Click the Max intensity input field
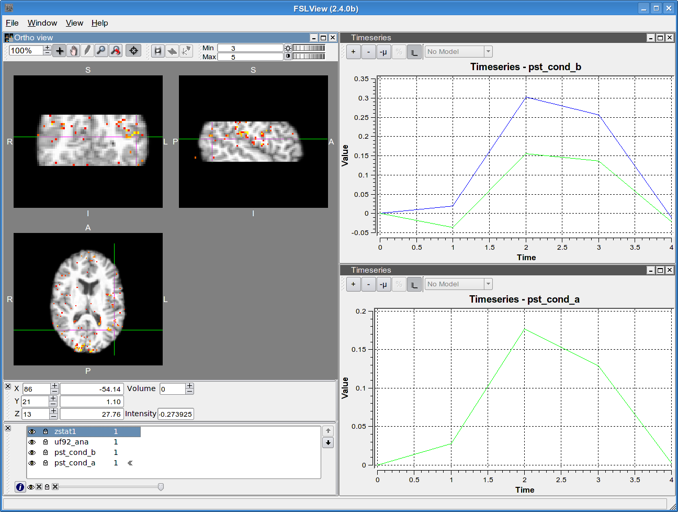 250,57
